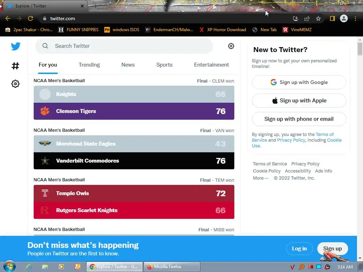This screenshot has width=363, height=272.
Task: Click the 3:14 AM system clock
Action: (345, 267)
